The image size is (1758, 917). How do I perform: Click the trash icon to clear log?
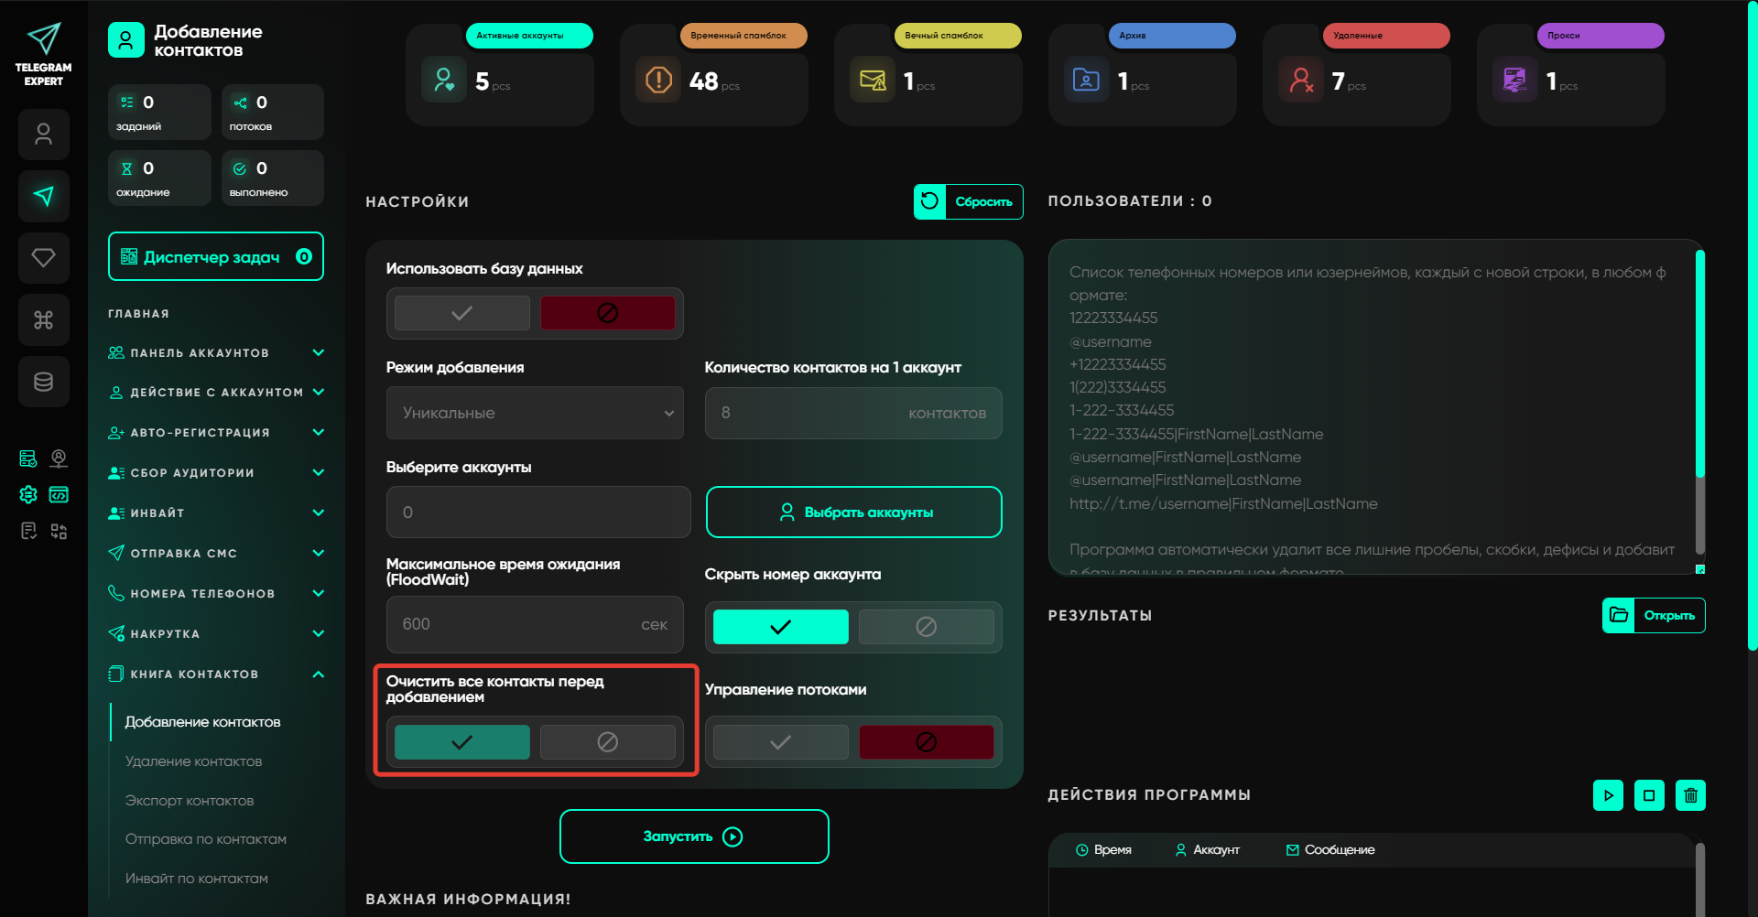pyautogui.click(x=1690, y=795)
